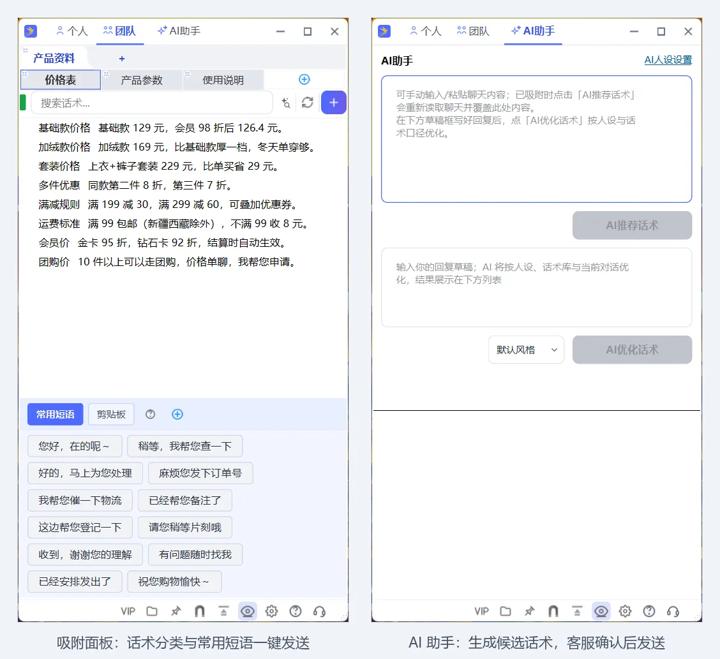Viewport: 720px width, 659px height.
Task: Select the 使用说明 category tab
Action: coord(223,80)
